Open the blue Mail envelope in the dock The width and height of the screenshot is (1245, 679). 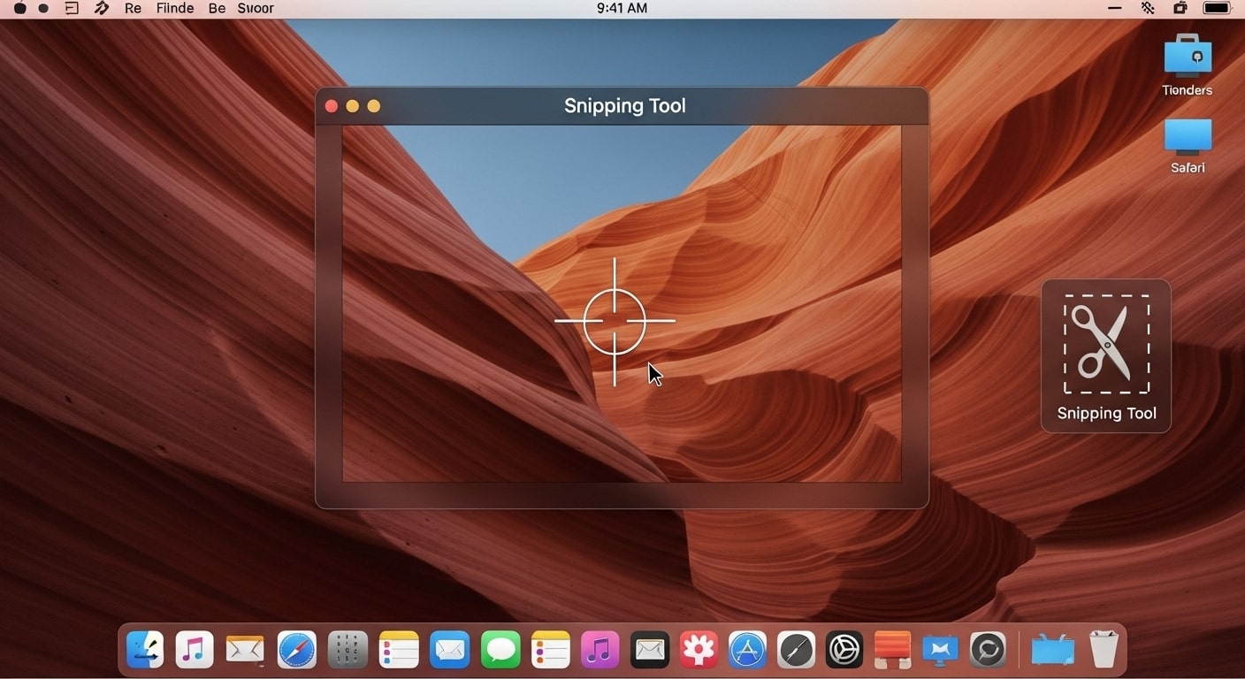449,651
